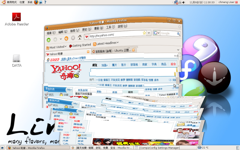Select the 知識+ search category

click(105, 65)
